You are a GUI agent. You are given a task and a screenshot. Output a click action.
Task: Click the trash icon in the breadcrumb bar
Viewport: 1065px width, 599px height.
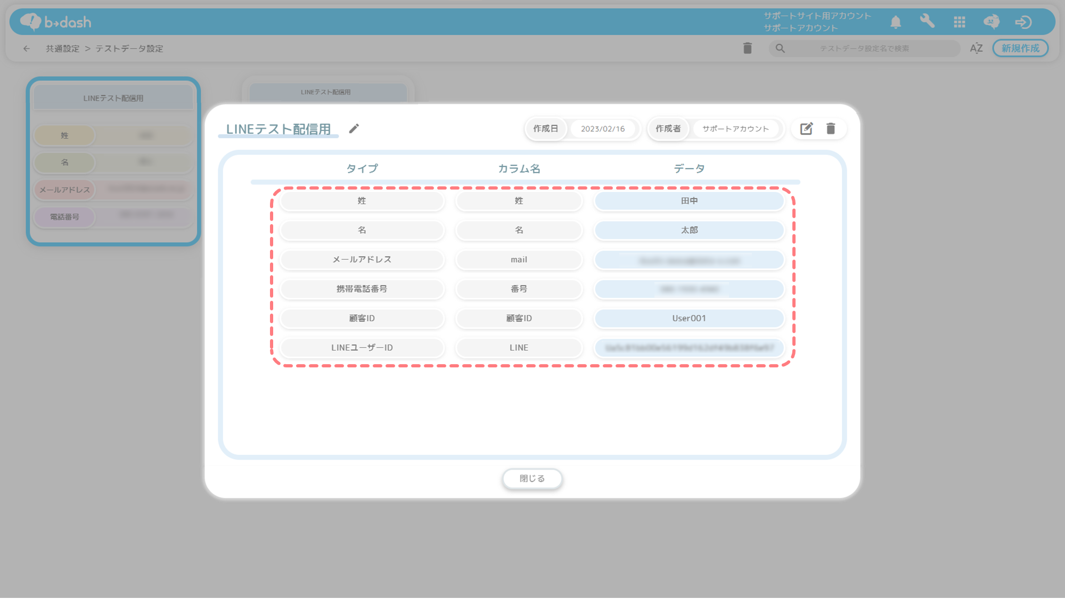pos(748,48)
